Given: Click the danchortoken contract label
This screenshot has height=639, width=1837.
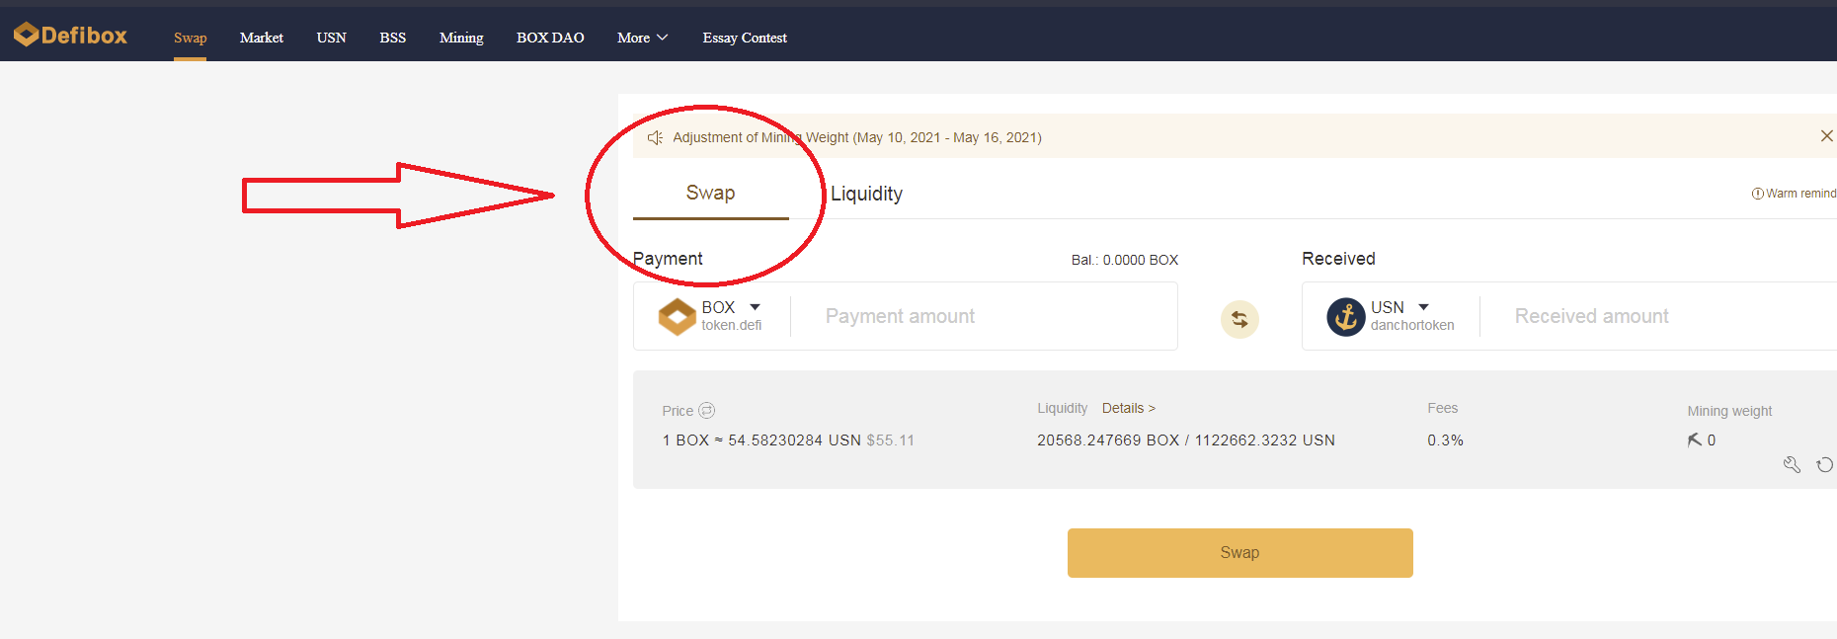Looking at the screenshot, I should pyautogui.click(x=1412, y=325).
